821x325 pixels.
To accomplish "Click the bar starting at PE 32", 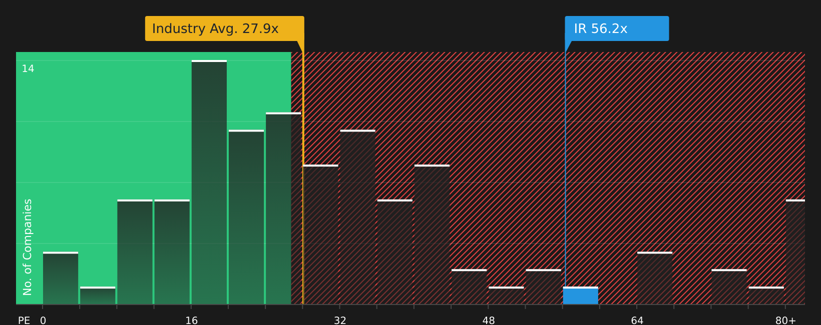I will pyautogui.click(x=357, y=217).
